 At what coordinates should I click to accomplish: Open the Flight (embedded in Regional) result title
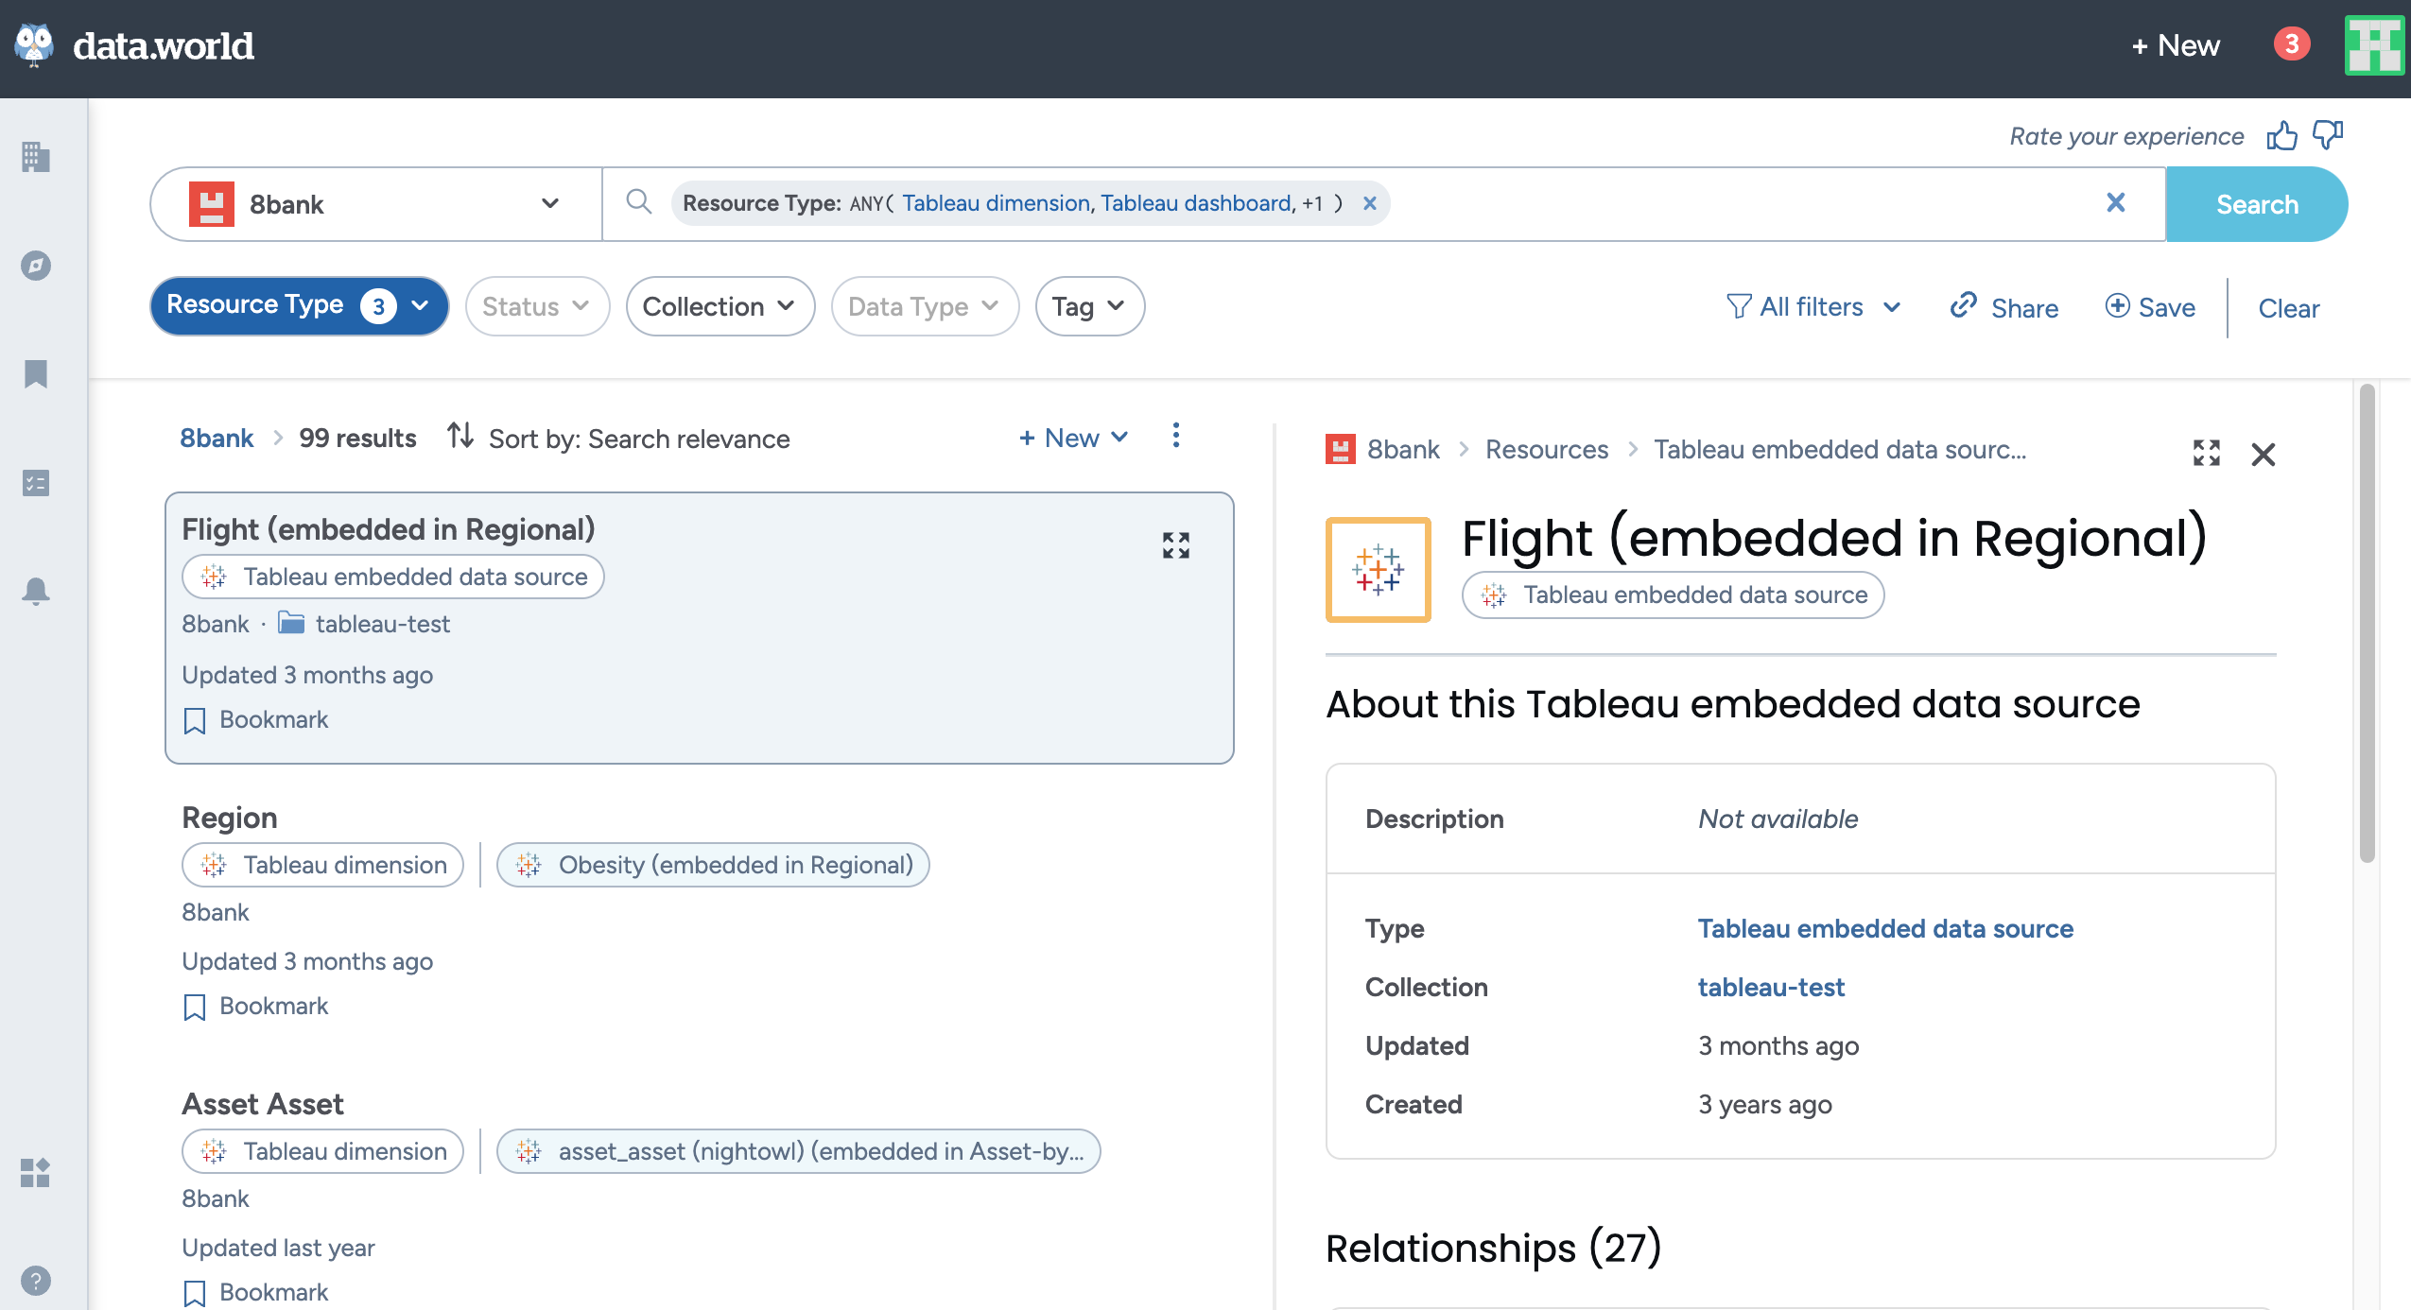388,529
